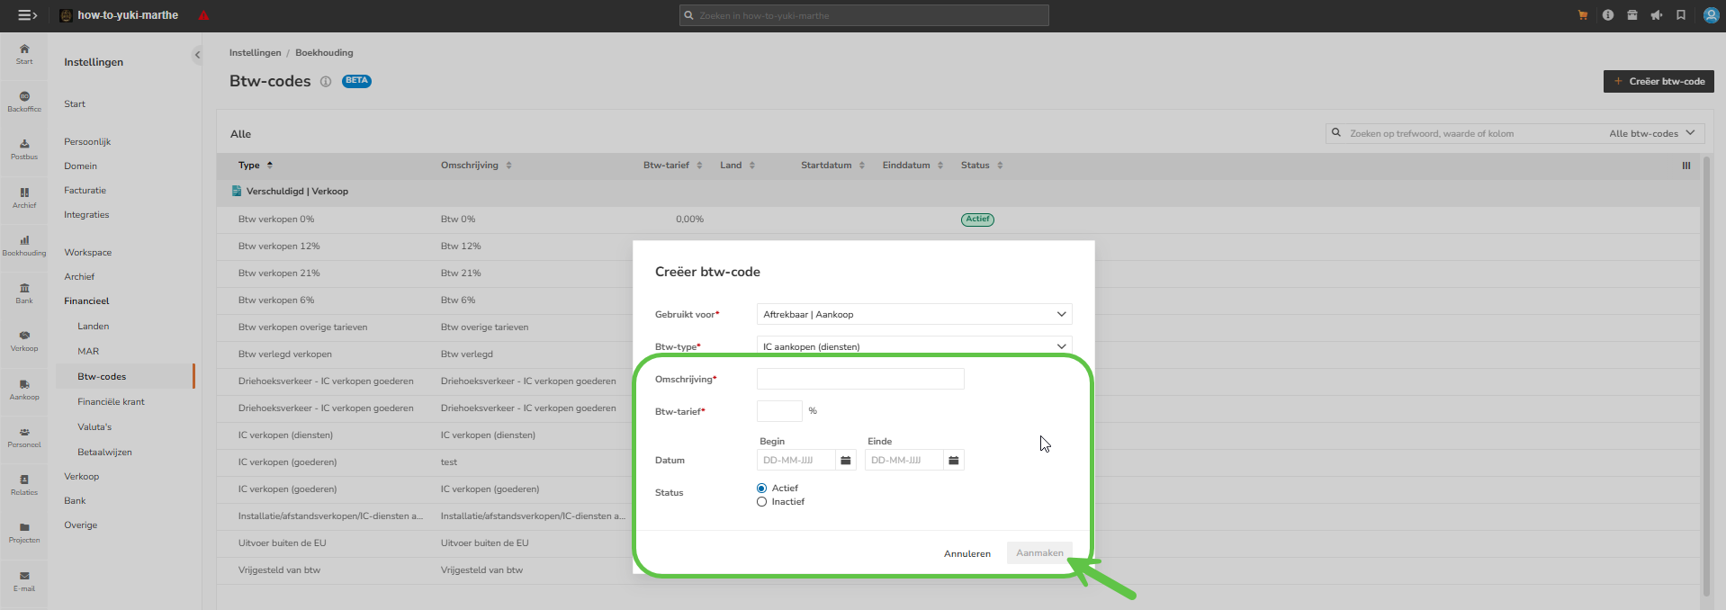The width and height of the screenshot is (1726, 610).
Task: Open Verkoop in icon sidebar
Action: click(x=24, y=341)
